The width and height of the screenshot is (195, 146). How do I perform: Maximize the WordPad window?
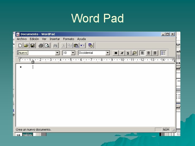(168, 34)
